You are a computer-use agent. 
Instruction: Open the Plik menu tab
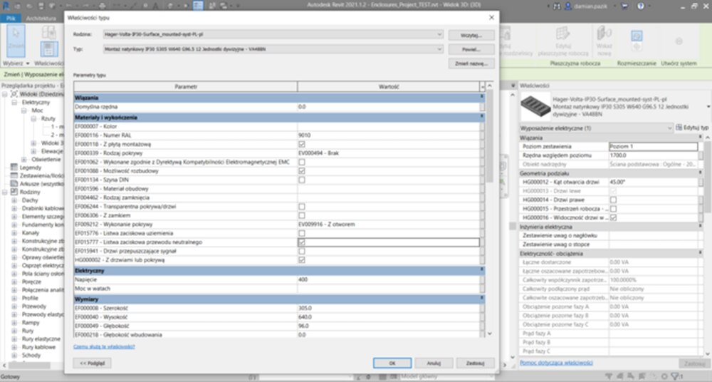point(11,17)
